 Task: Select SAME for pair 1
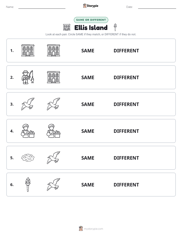tap(88, 51)
